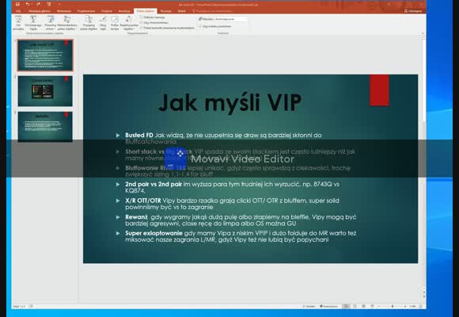
Task: Expand Undo history dropdown arrow
Action: tap(32, 4)
